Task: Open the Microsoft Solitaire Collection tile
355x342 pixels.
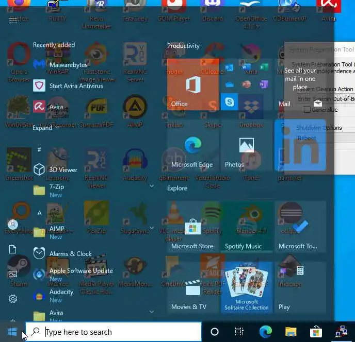Action: point(247,287)
